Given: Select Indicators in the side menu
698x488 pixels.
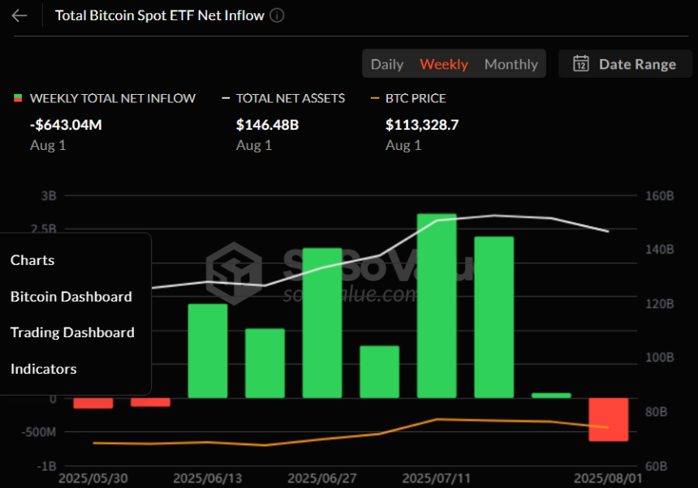Looking at the screenshot, I should pyautogui.click(x=43, y=369).
